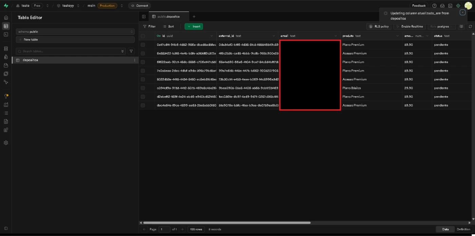Expand the schema public dropdown
The height and width of the screenshot is (236, 475).
tap(75, 32)
